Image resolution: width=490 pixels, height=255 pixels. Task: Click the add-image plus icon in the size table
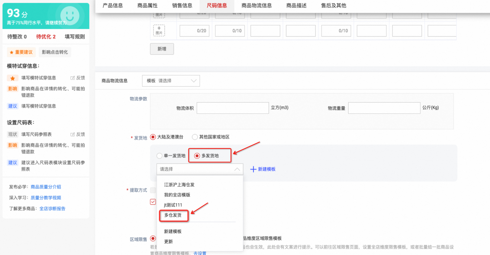pyautogui.click(x=159, y=30)
